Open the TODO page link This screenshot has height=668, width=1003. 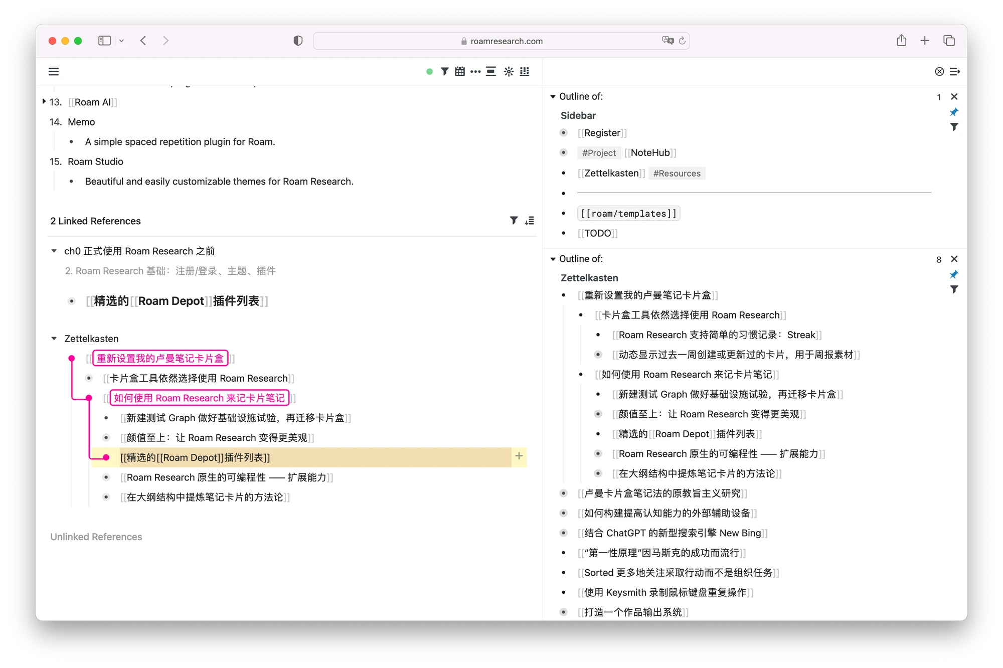pos(598,233)
